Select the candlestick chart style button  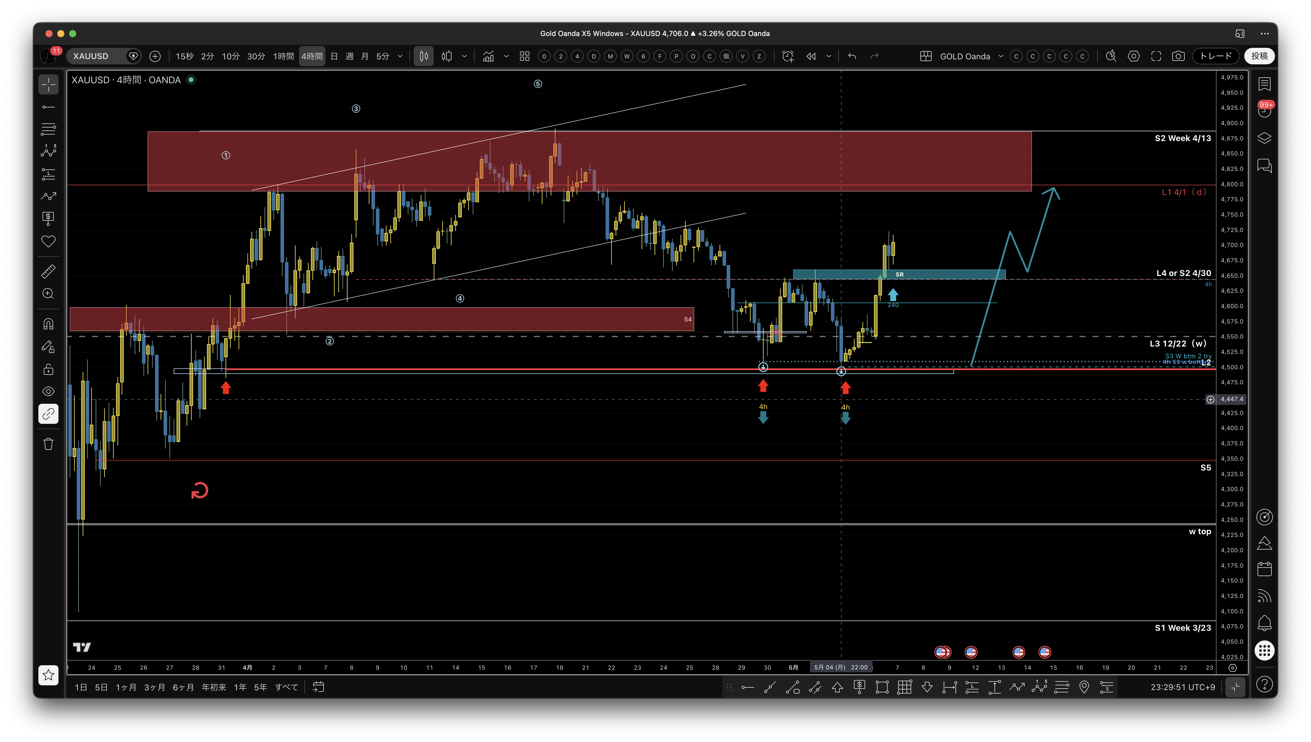(x=424, y=56)
